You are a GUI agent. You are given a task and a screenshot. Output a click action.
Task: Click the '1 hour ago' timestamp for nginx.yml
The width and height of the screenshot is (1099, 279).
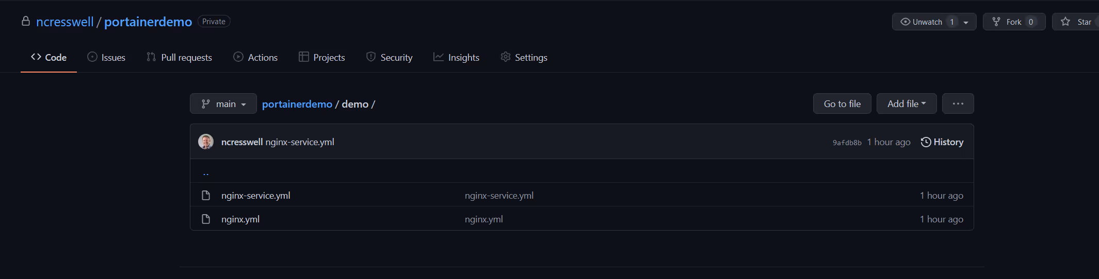[942, 219]
